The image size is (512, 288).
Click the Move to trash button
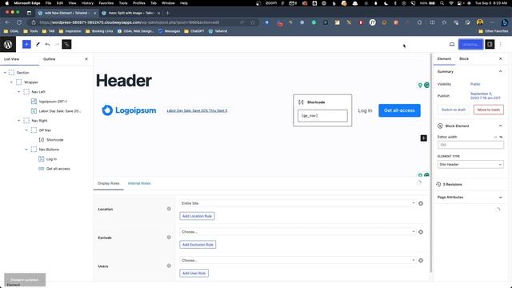pos(489,110)
